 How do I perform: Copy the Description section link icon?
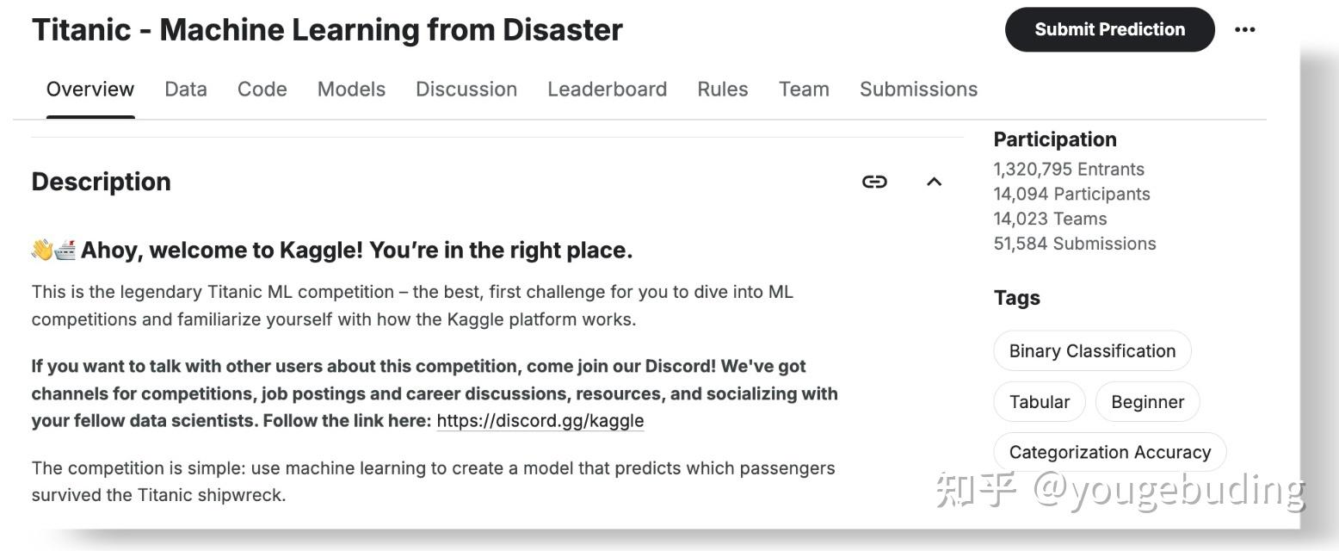(874, 182)
